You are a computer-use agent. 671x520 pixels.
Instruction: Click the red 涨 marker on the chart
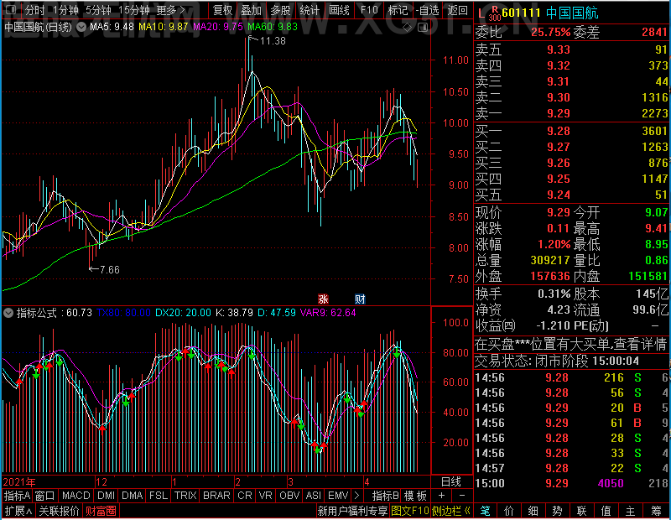coord(323,299)
